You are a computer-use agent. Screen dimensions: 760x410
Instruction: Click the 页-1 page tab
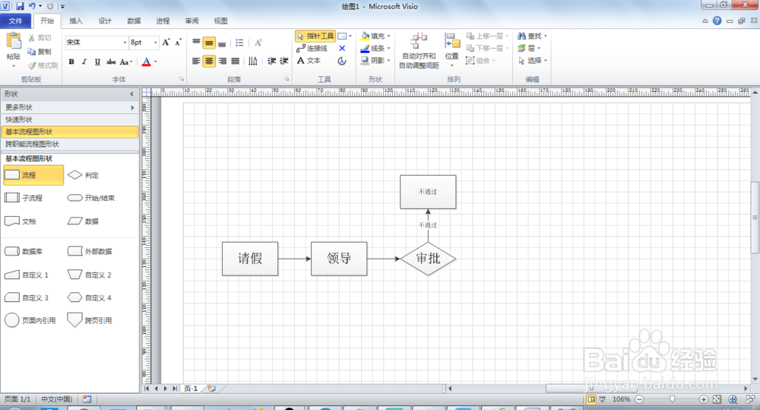(x=191, y=389)
